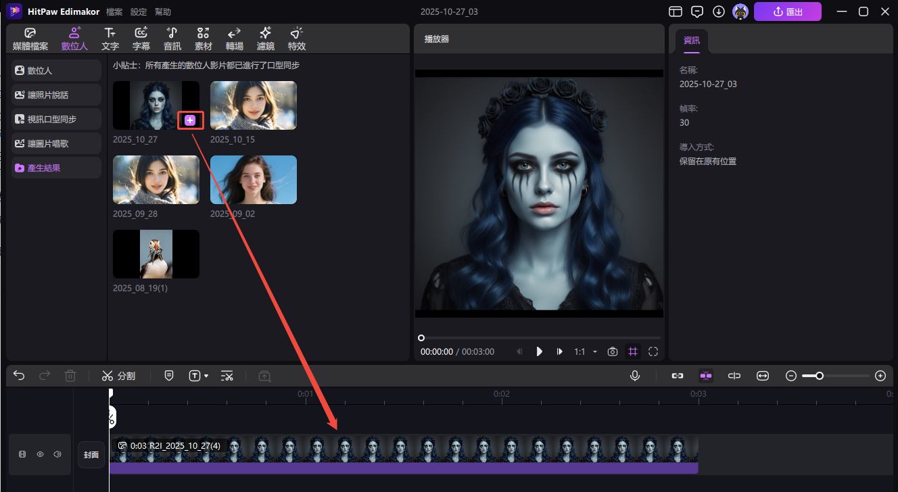
Task: Enter fullscreen preview in the player
Action: click(x=653, y=351)
